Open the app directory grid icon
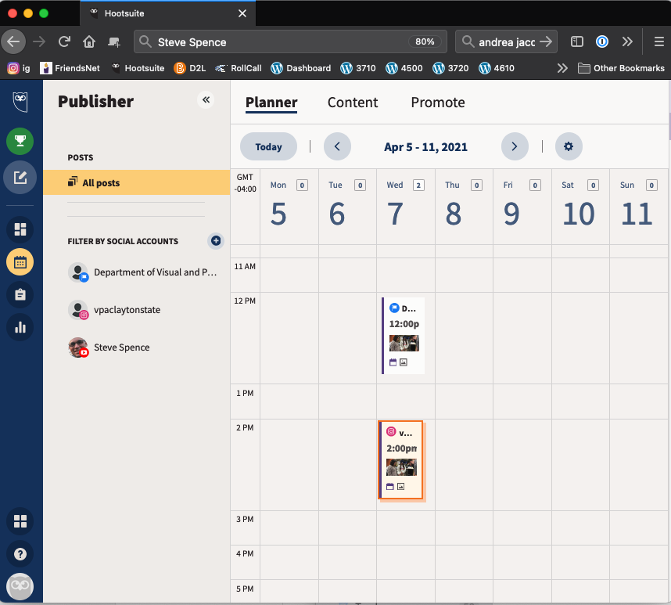This screenshot has width=671, height=605. point(20,520)
